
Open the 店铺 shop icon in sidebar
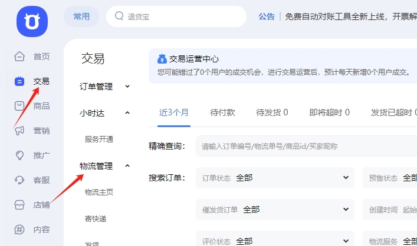coord(19,205)
